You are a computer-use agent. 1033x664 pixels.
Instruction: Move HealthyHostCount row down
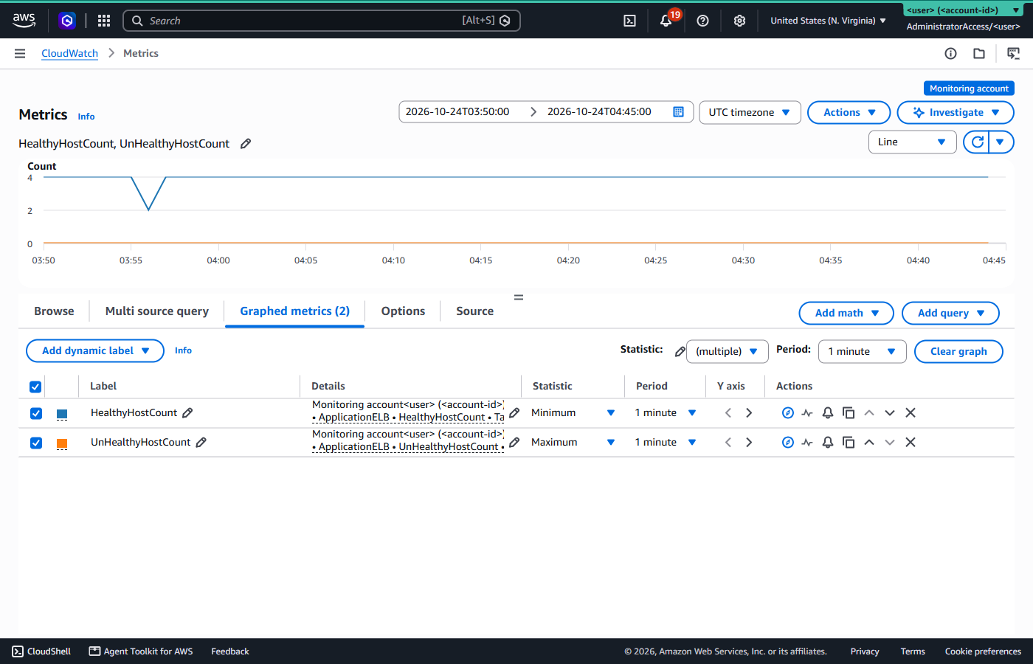tap(890, 412)
